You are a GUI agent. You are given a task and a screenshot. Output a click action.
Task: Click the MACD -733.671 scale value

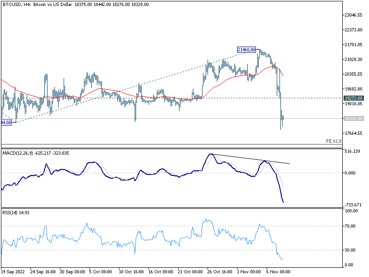click(353, 205)
